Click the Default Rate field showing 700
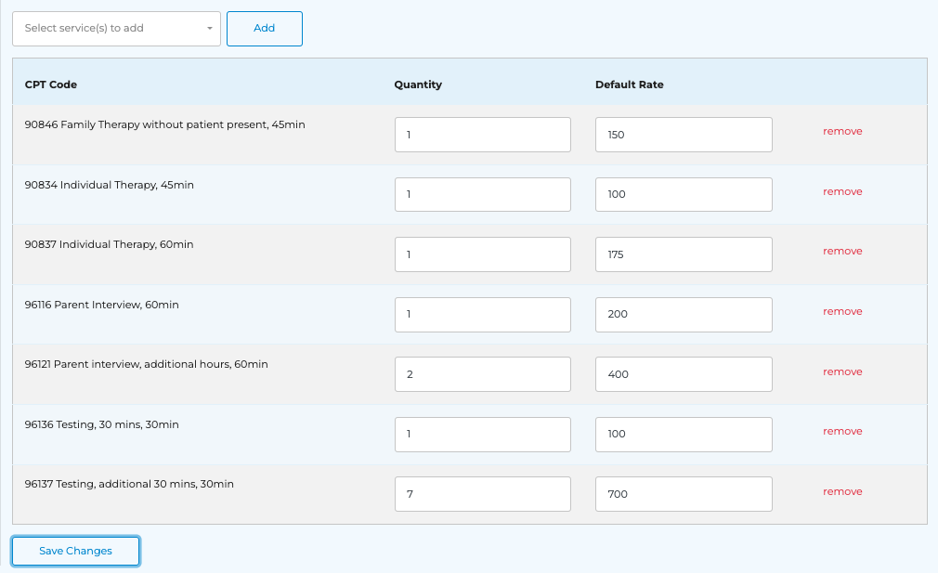Viewport: 938px width, 573px height. click(x=684, y=494)
